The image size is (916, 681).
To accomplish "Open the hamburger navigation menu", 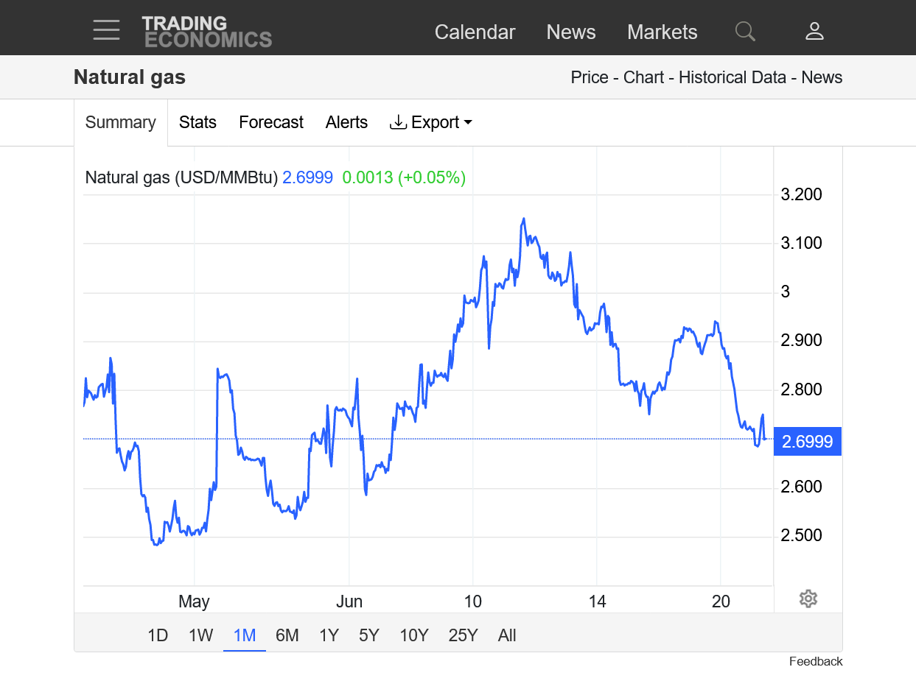I will [106, 31].
